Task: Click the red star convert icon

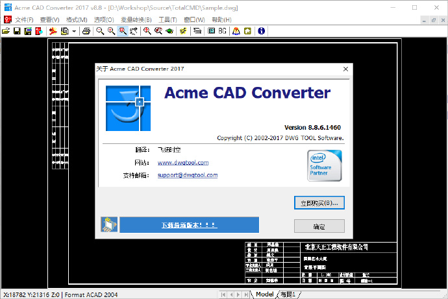Action: coord(53,31)
